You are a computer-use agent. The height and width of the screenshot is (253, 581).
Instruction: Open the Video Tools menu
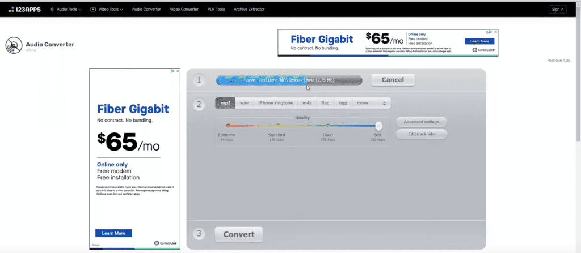(x=107, y=9)
